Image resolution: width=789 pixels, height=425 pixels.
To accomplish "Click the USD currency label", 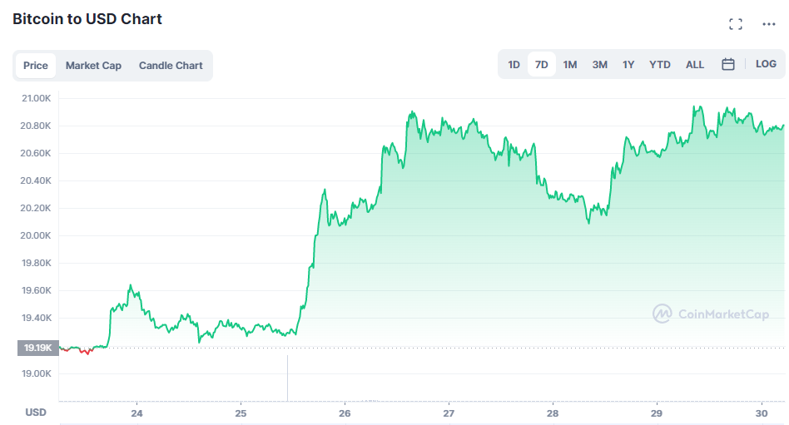I will point(36,413).
